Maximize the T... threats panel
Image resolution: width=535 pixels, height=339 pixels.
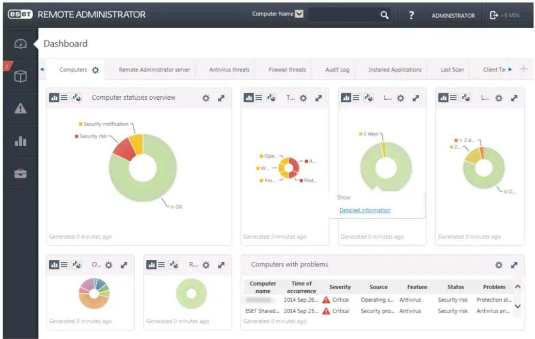click(x=319, y=98)
